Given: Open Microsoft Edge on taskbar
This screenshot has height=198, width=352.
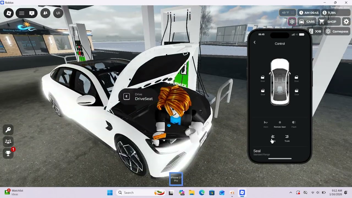Looking at the screenshot, I should click(x=202, y=193).
